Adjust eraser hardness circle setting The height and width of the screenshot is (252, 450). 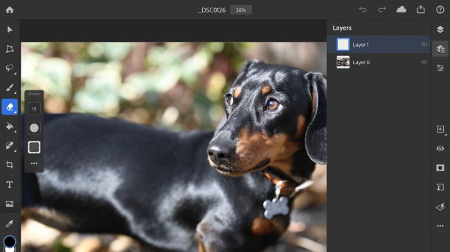point(34,128)
